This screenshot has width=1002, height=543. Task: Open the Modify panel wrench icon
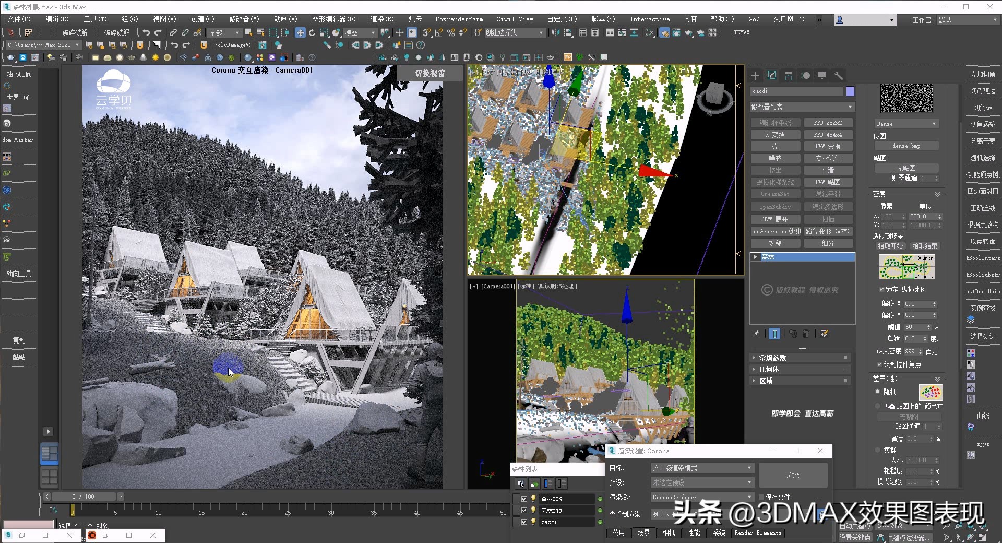point(839,76)
